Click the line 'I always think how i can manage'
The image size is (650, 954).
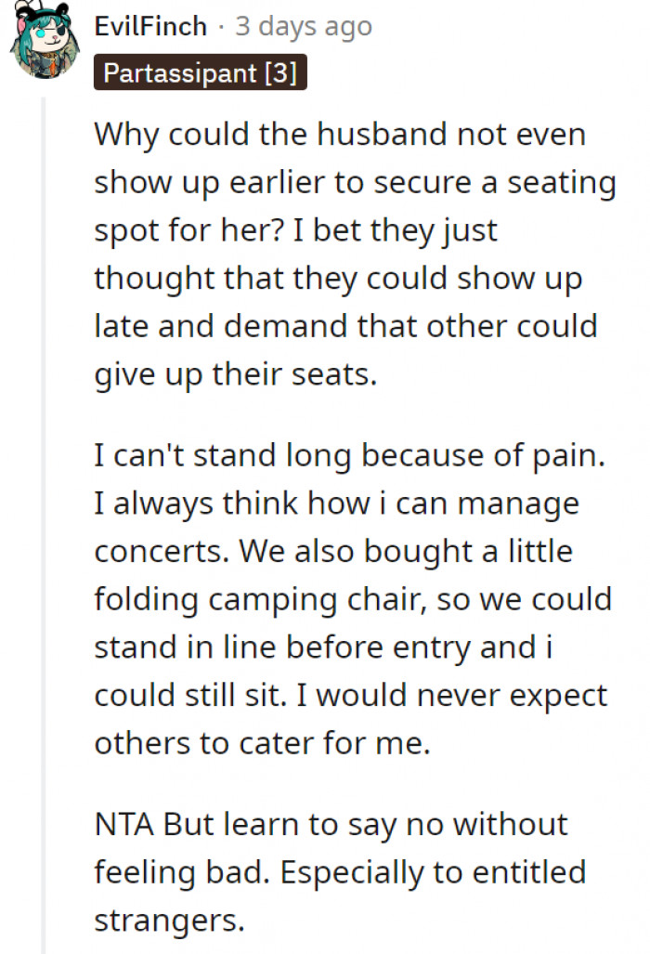336,503
